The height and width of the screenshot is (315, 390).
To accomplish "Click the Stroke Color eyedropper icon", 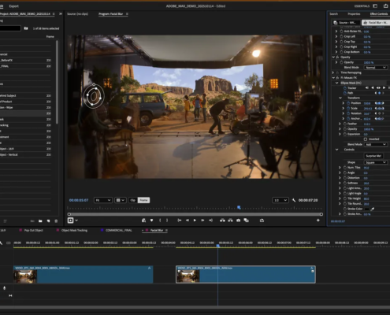I will [x=372, y=209].
